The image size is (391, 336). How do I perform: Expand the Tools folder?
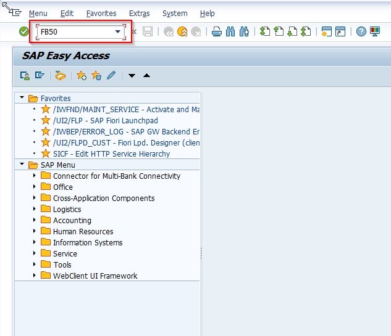tap(35, 264)
